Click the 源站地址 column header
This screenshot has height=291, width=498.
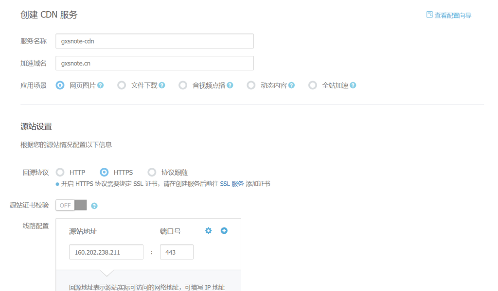(x=83, y=231)
